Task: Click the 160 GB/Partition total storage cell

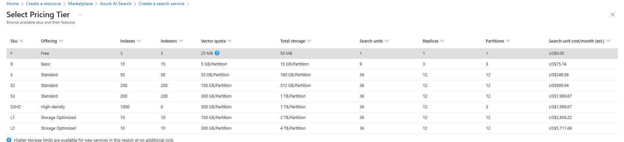Action: pos(296,75)
